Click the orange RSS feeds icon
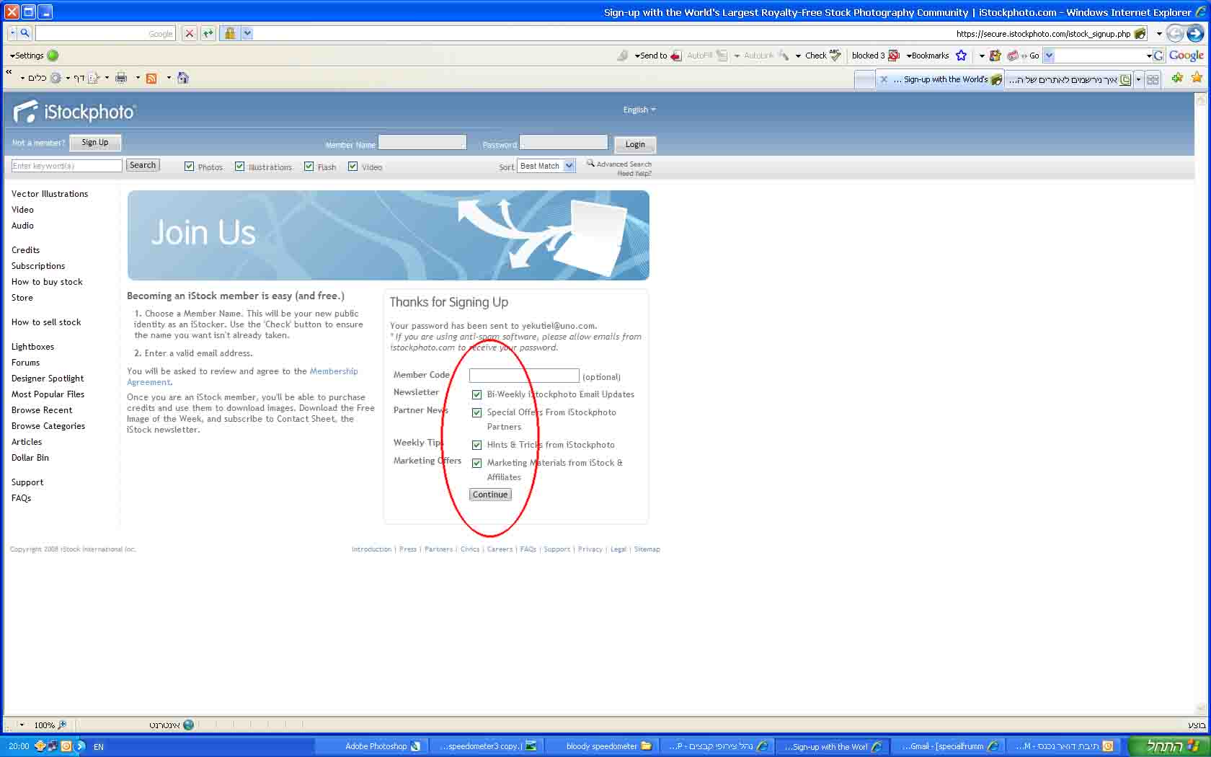1211x757 pixels. [151, 78]
